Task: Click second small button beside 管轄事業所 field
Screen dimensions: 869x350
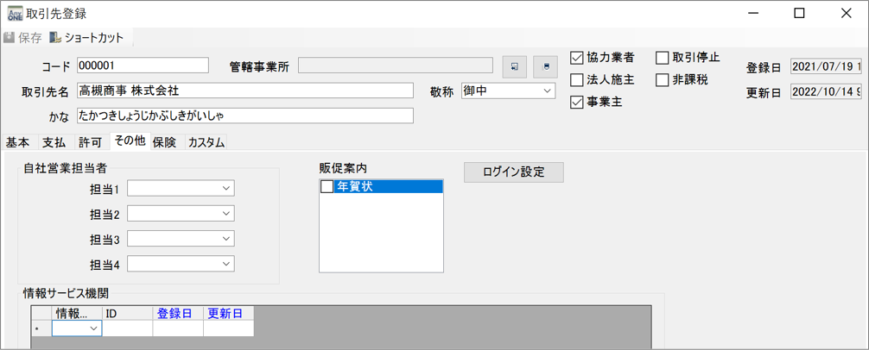Action: [546, 67]
